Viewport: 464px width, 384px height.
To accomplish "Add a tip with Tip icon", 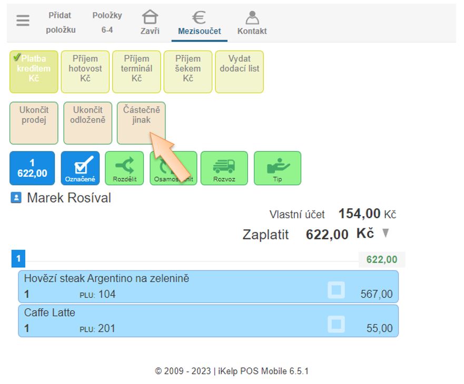I will tap(277, 168).
